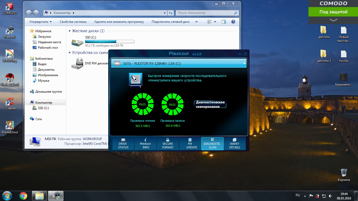
Task: Click Удалить или изменить программу
Action: pyautogui.click(x=119, y=22)
